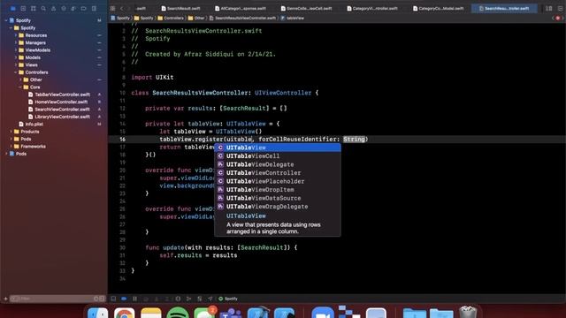566x318 pixels.
Task: Open the editor options icon at top right
Action: tap(560, 8)
